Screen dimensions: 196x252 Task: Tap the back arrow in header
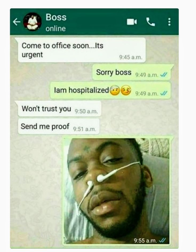(x=17, y=22)
